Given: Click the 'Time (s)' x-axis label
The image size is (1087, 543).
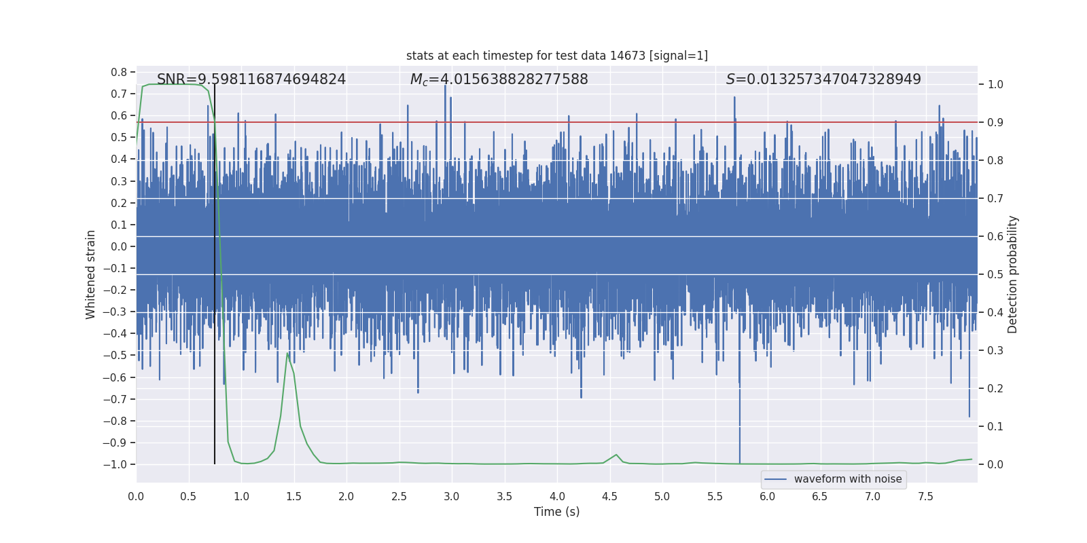Looking at the screenshot, I should 557,512.
